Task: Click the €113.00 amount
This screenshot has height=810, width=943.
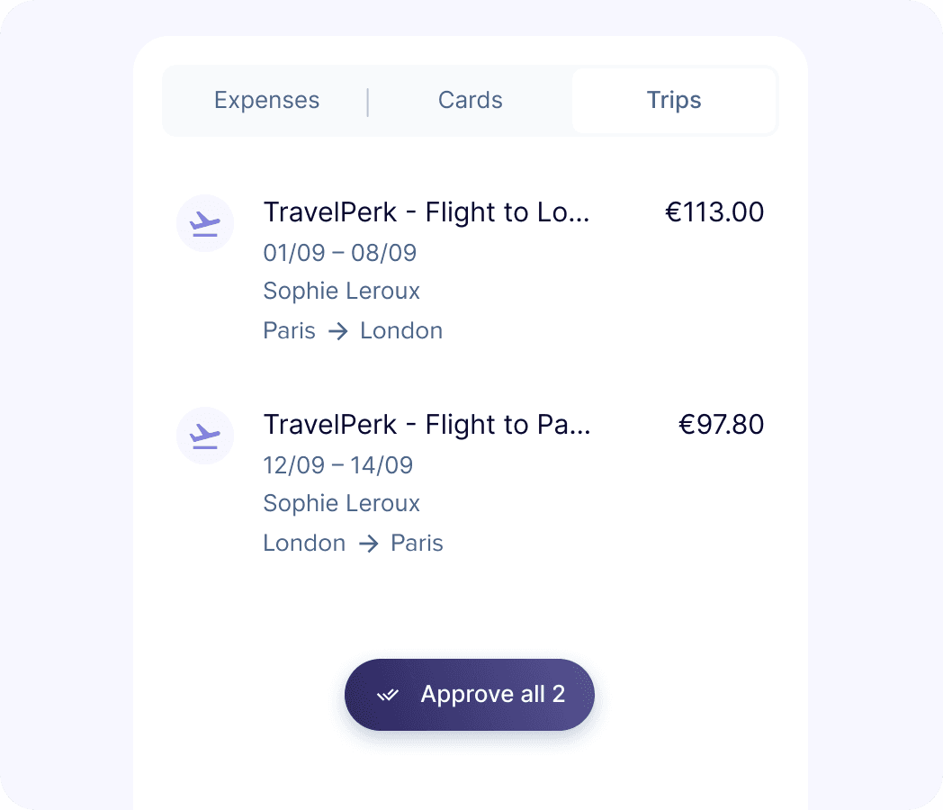Action: coord(714,212)
